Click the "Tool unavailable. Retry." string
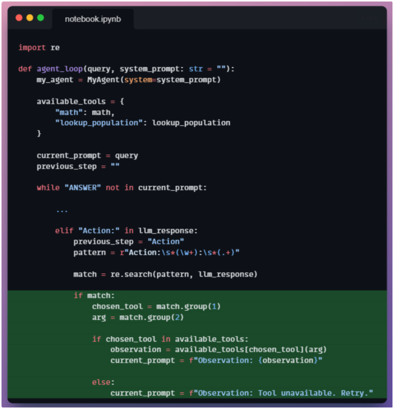Image resolution: width=394 pixels, height=409 pixels. pyautogui.click(x=281, y=393)
